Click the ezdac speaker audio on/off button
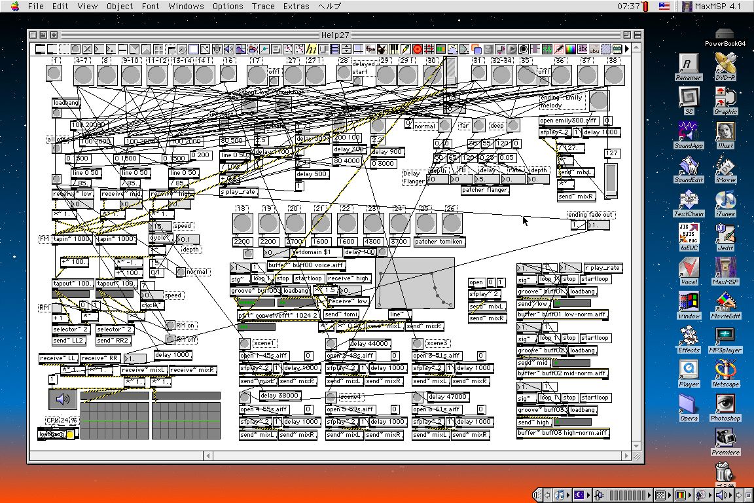The image size is (754, 503). (x=63, y=400)
